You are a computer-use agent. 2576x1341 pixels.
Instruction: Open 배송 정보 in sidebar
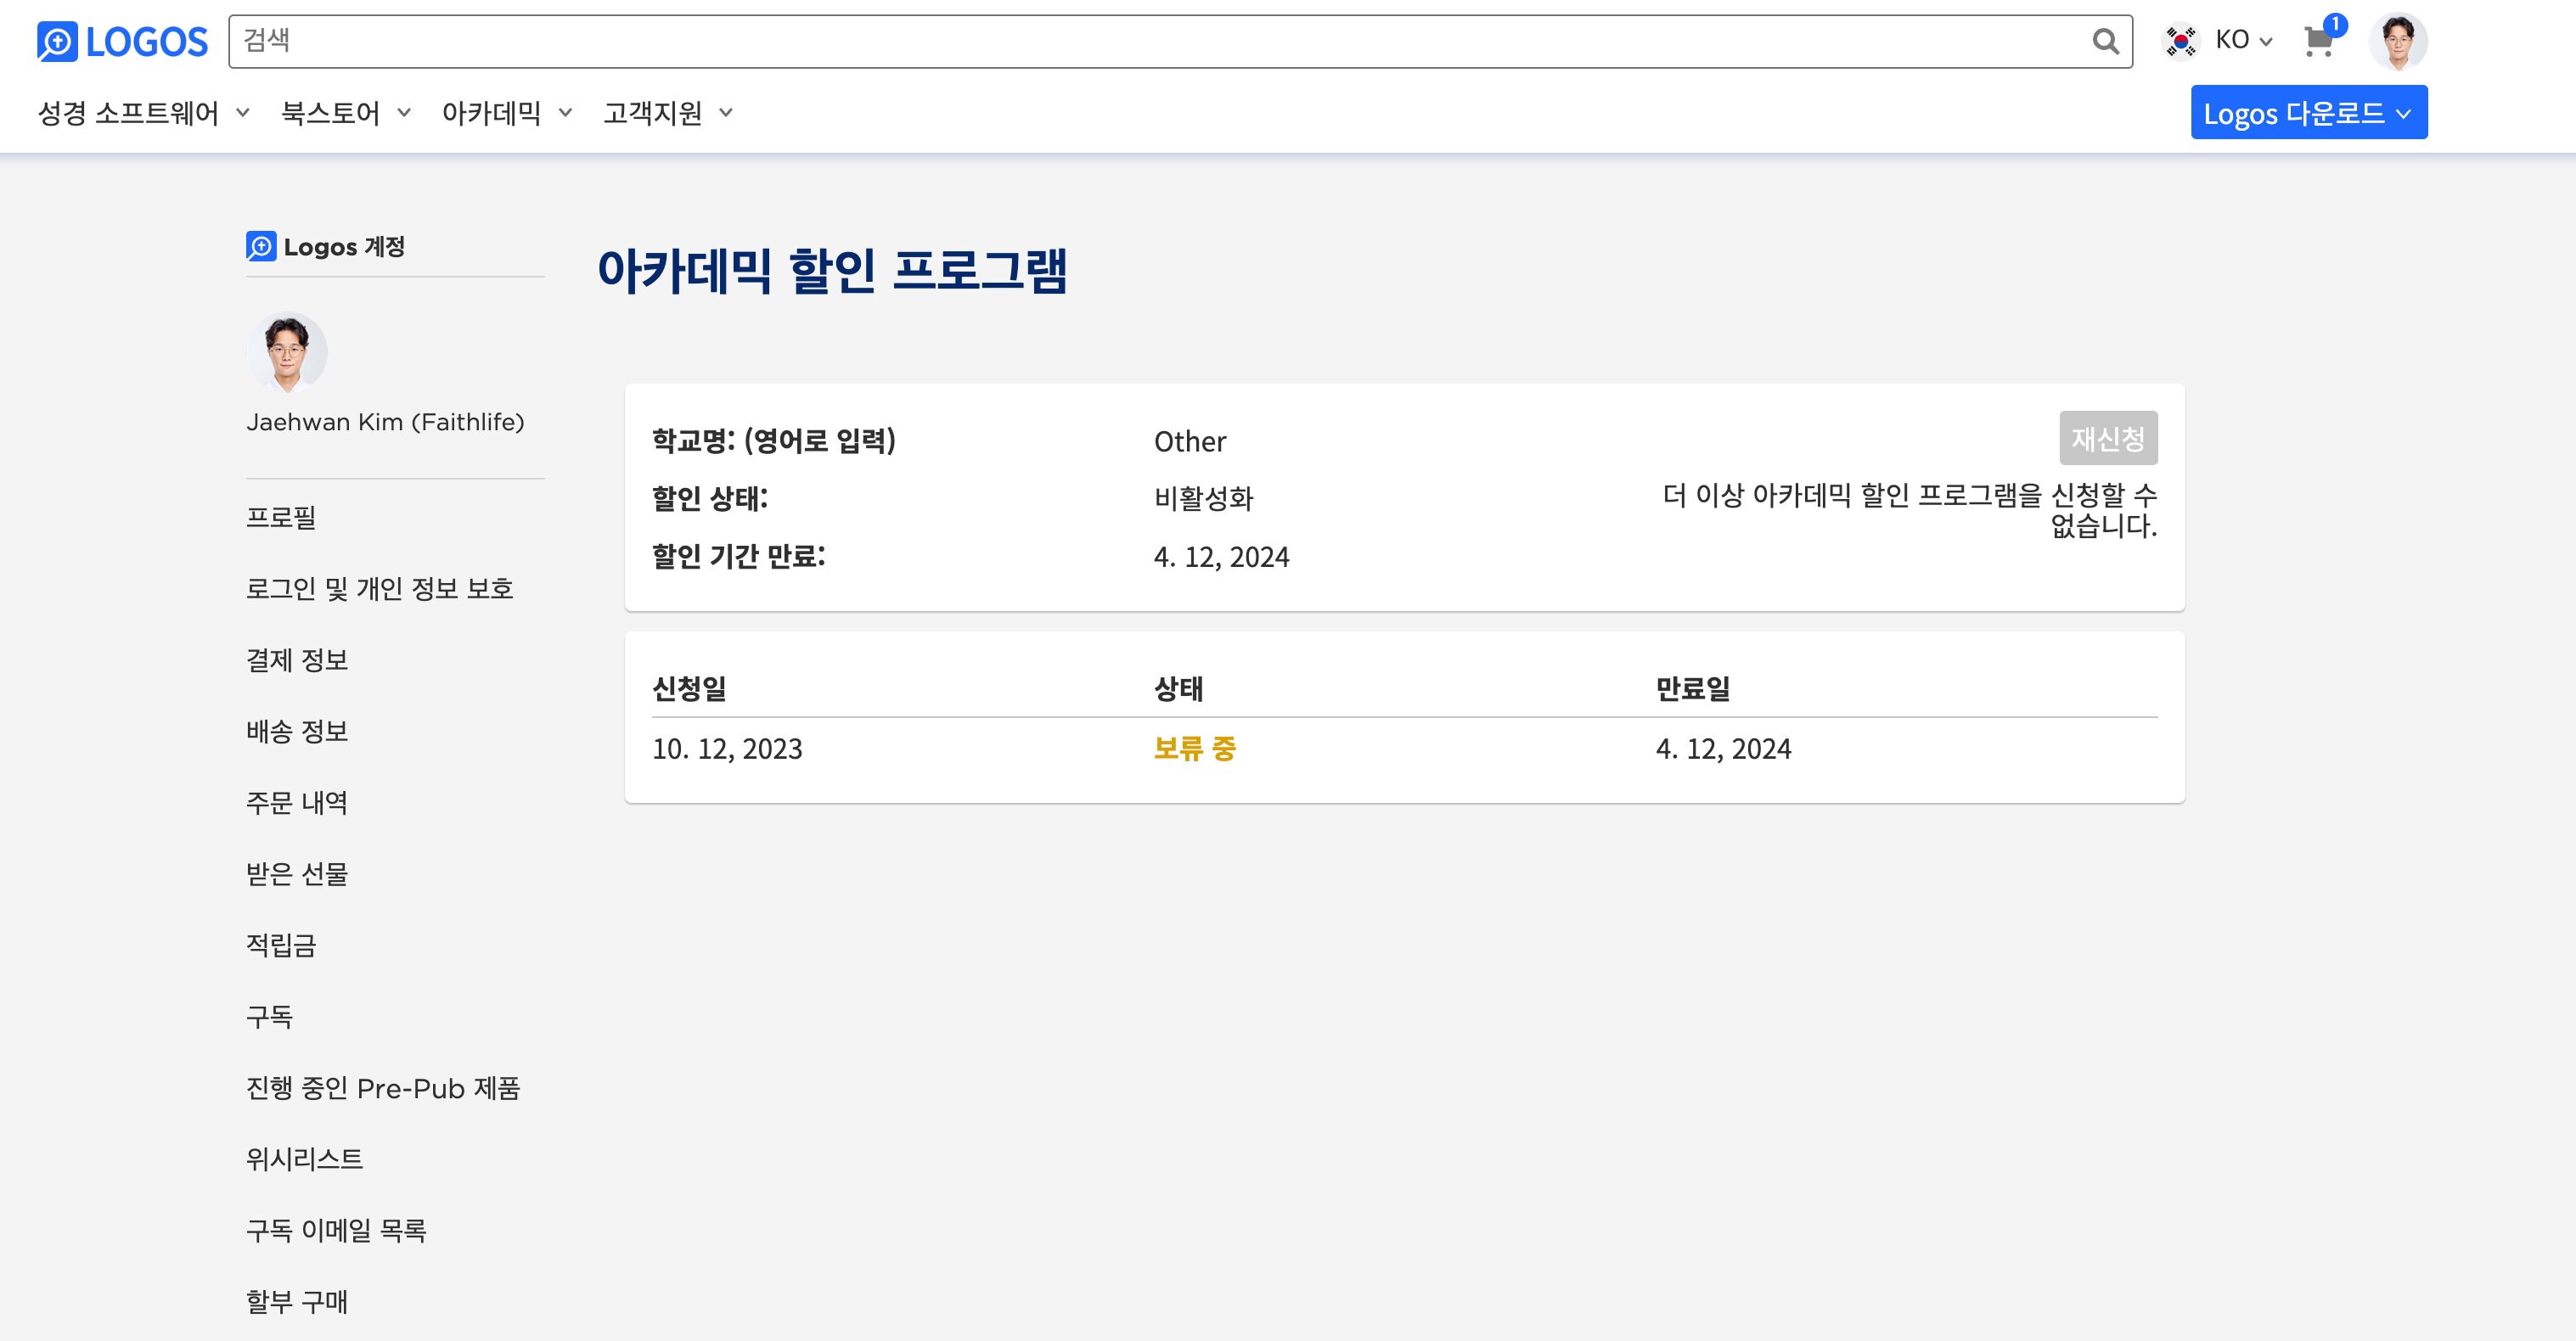pos(297,731)
